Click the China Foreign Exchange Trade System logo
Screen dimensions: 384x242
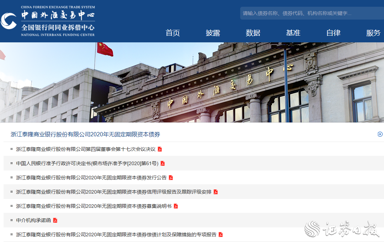[x=48, y=21]
